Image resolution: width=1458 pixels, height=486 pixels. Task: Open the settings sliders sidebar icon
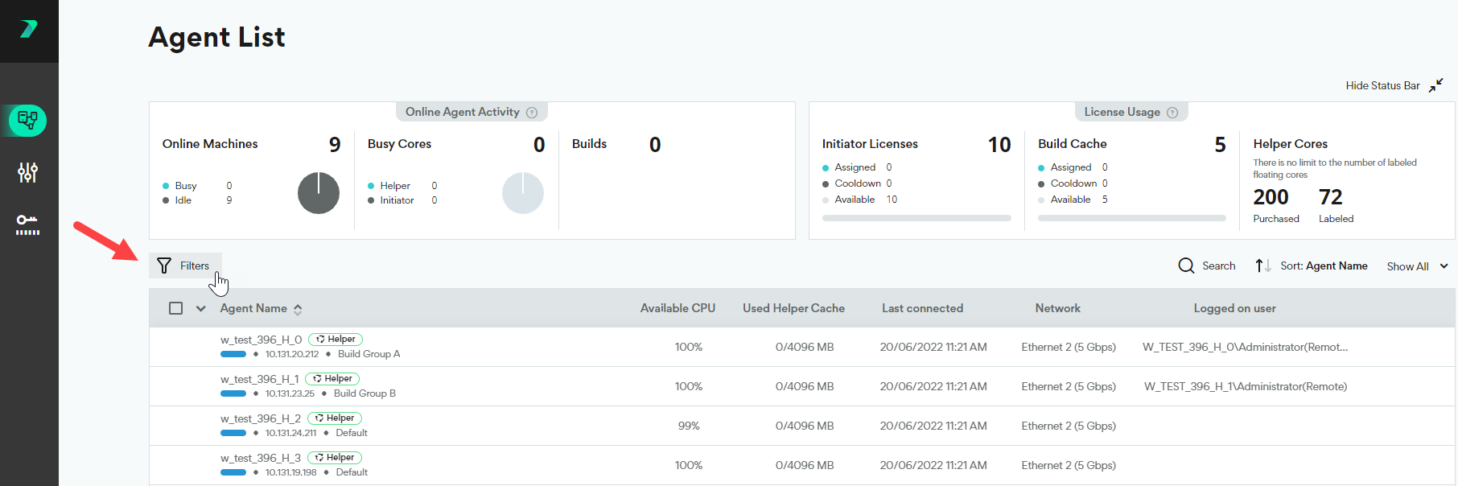[x=27, y=172]
